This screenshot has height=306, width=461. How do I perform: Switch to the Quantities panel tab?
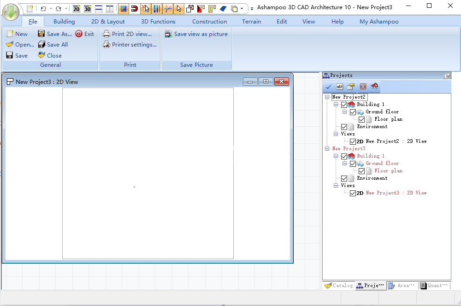click(x=434, y=285)
